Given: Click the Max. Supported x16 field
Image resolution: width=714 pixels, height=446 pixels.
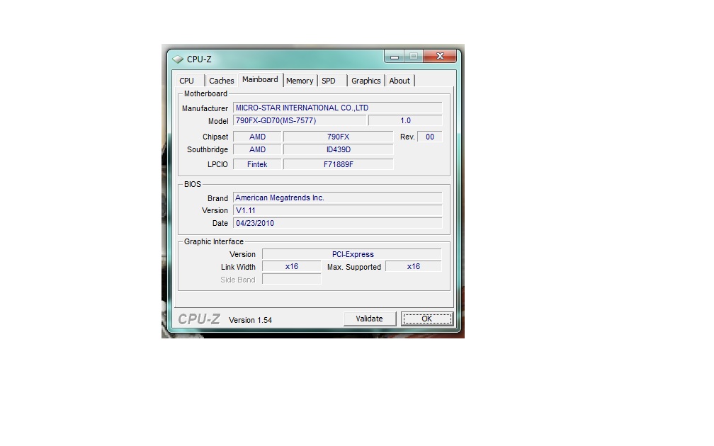Looking at the screenshot, I should [414, 266].
